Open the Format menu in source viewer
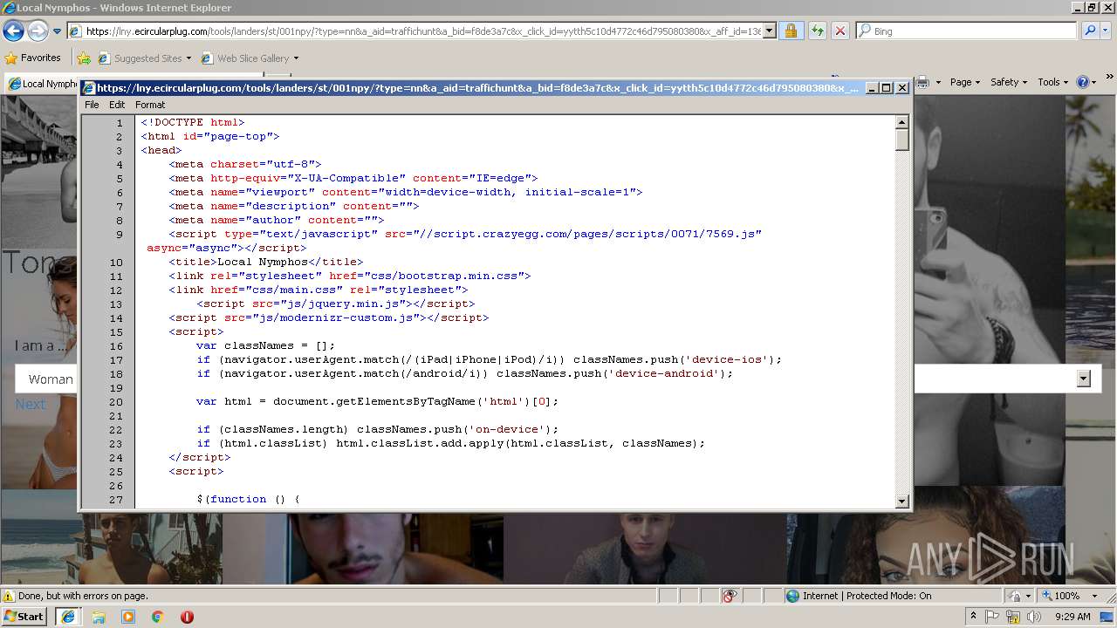Screen dimensions: 1117x628 pos(150,105)
